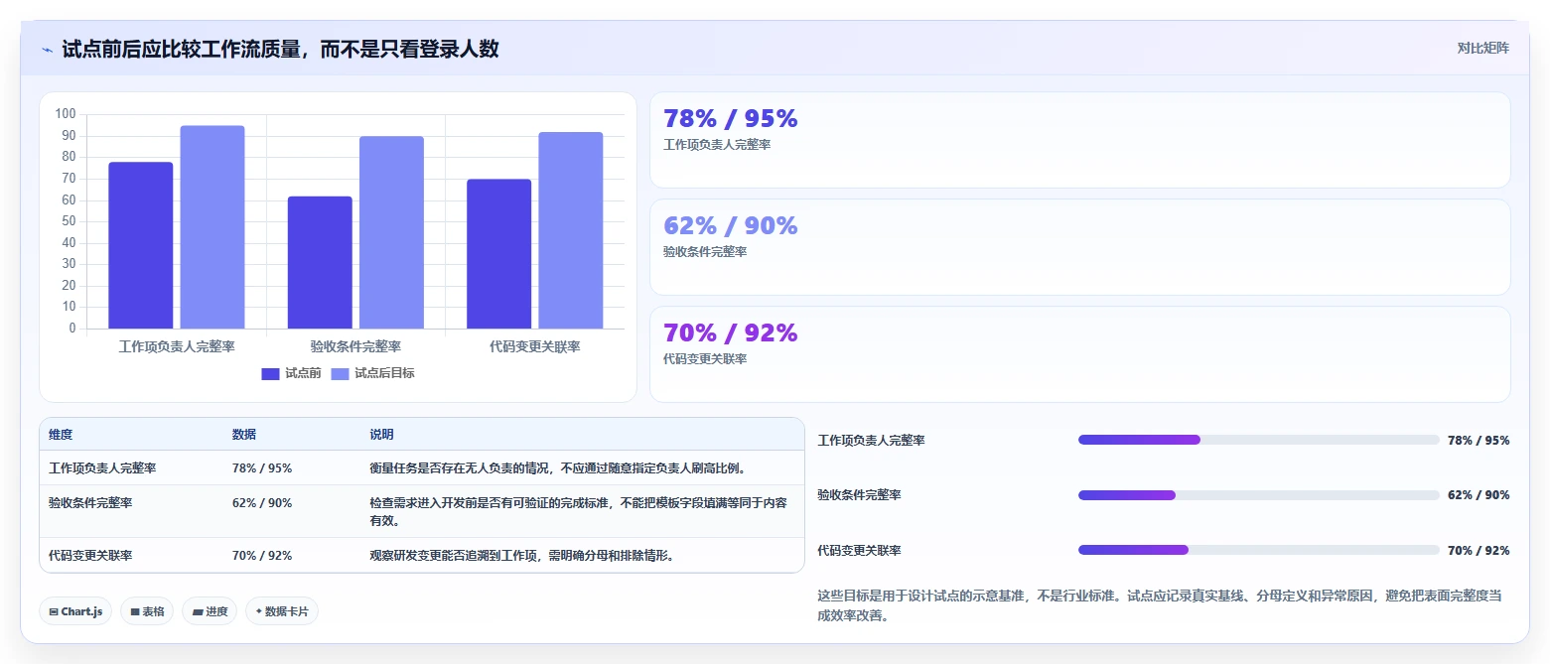Click the 代码变更关联率 progress bar
This screenshot has width=1550, height=664.
(x=1259, y=550)
